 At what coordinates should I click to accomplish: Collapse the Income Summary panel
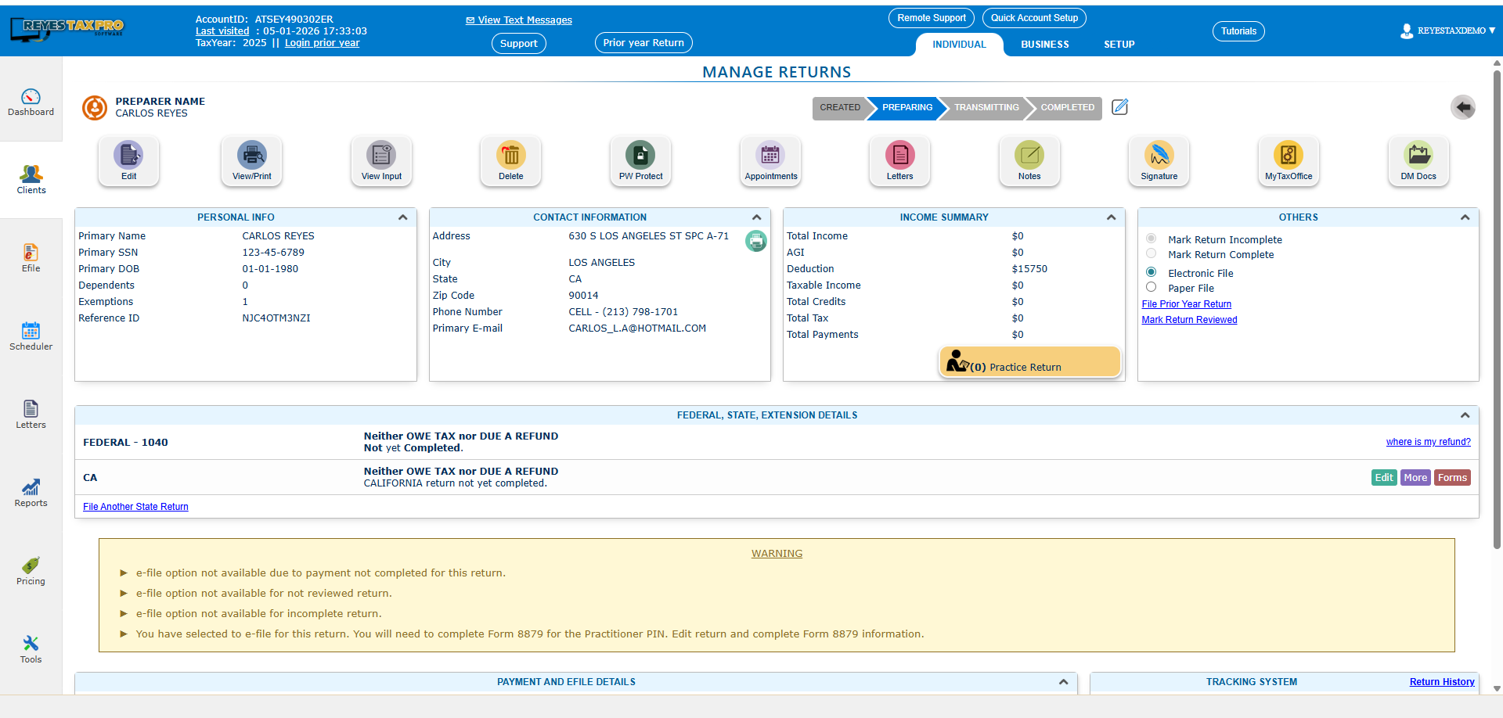point(1112,217)
